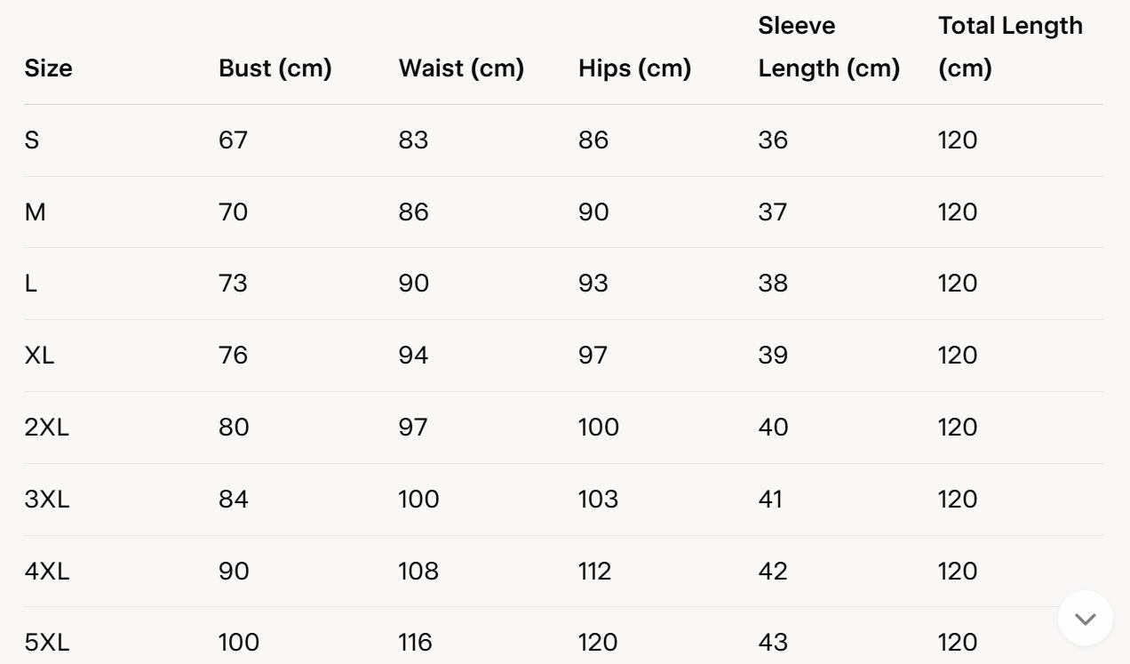Select the 5XL size row label

point(46,642)
